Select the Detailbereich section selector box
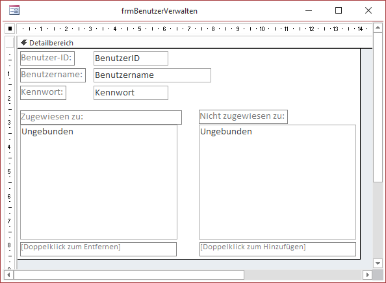 pyautogui.click(x=10, y=43)
